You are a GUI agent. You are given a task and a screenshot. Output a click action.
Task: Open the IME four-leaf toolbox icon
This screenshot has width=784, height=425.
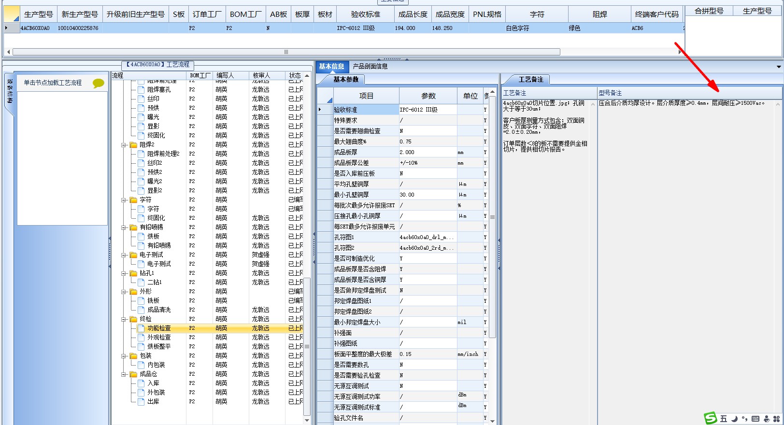pos(777,419)
